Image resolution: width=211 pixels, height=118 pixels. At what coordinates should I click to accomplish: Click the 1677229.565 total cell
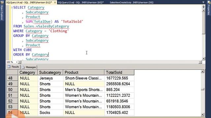tap(119, 78)
